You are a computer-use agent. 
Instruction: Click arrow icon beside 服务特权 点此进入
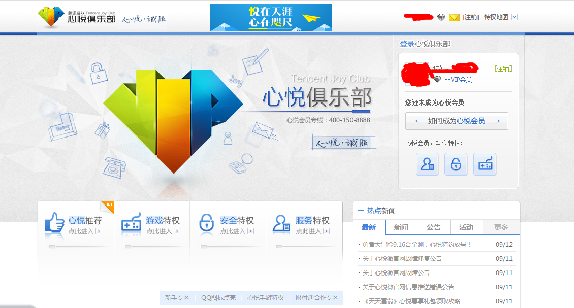click(327, 231)
